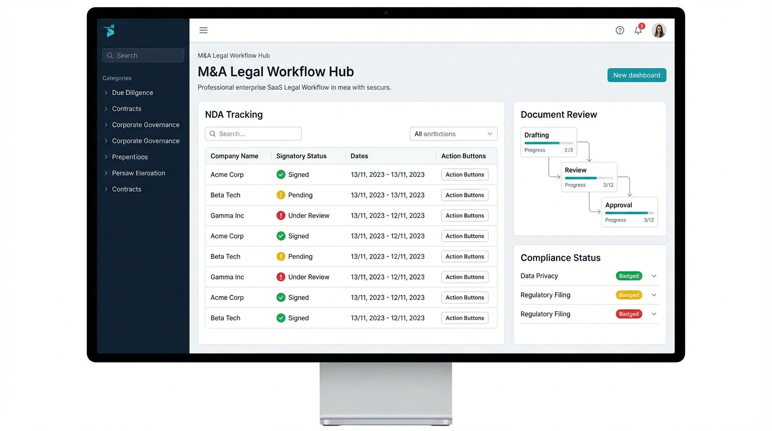Click the magnifier icon in sidebar search
The width and height of the screenshot is (772, 431).
coord(111,55)
